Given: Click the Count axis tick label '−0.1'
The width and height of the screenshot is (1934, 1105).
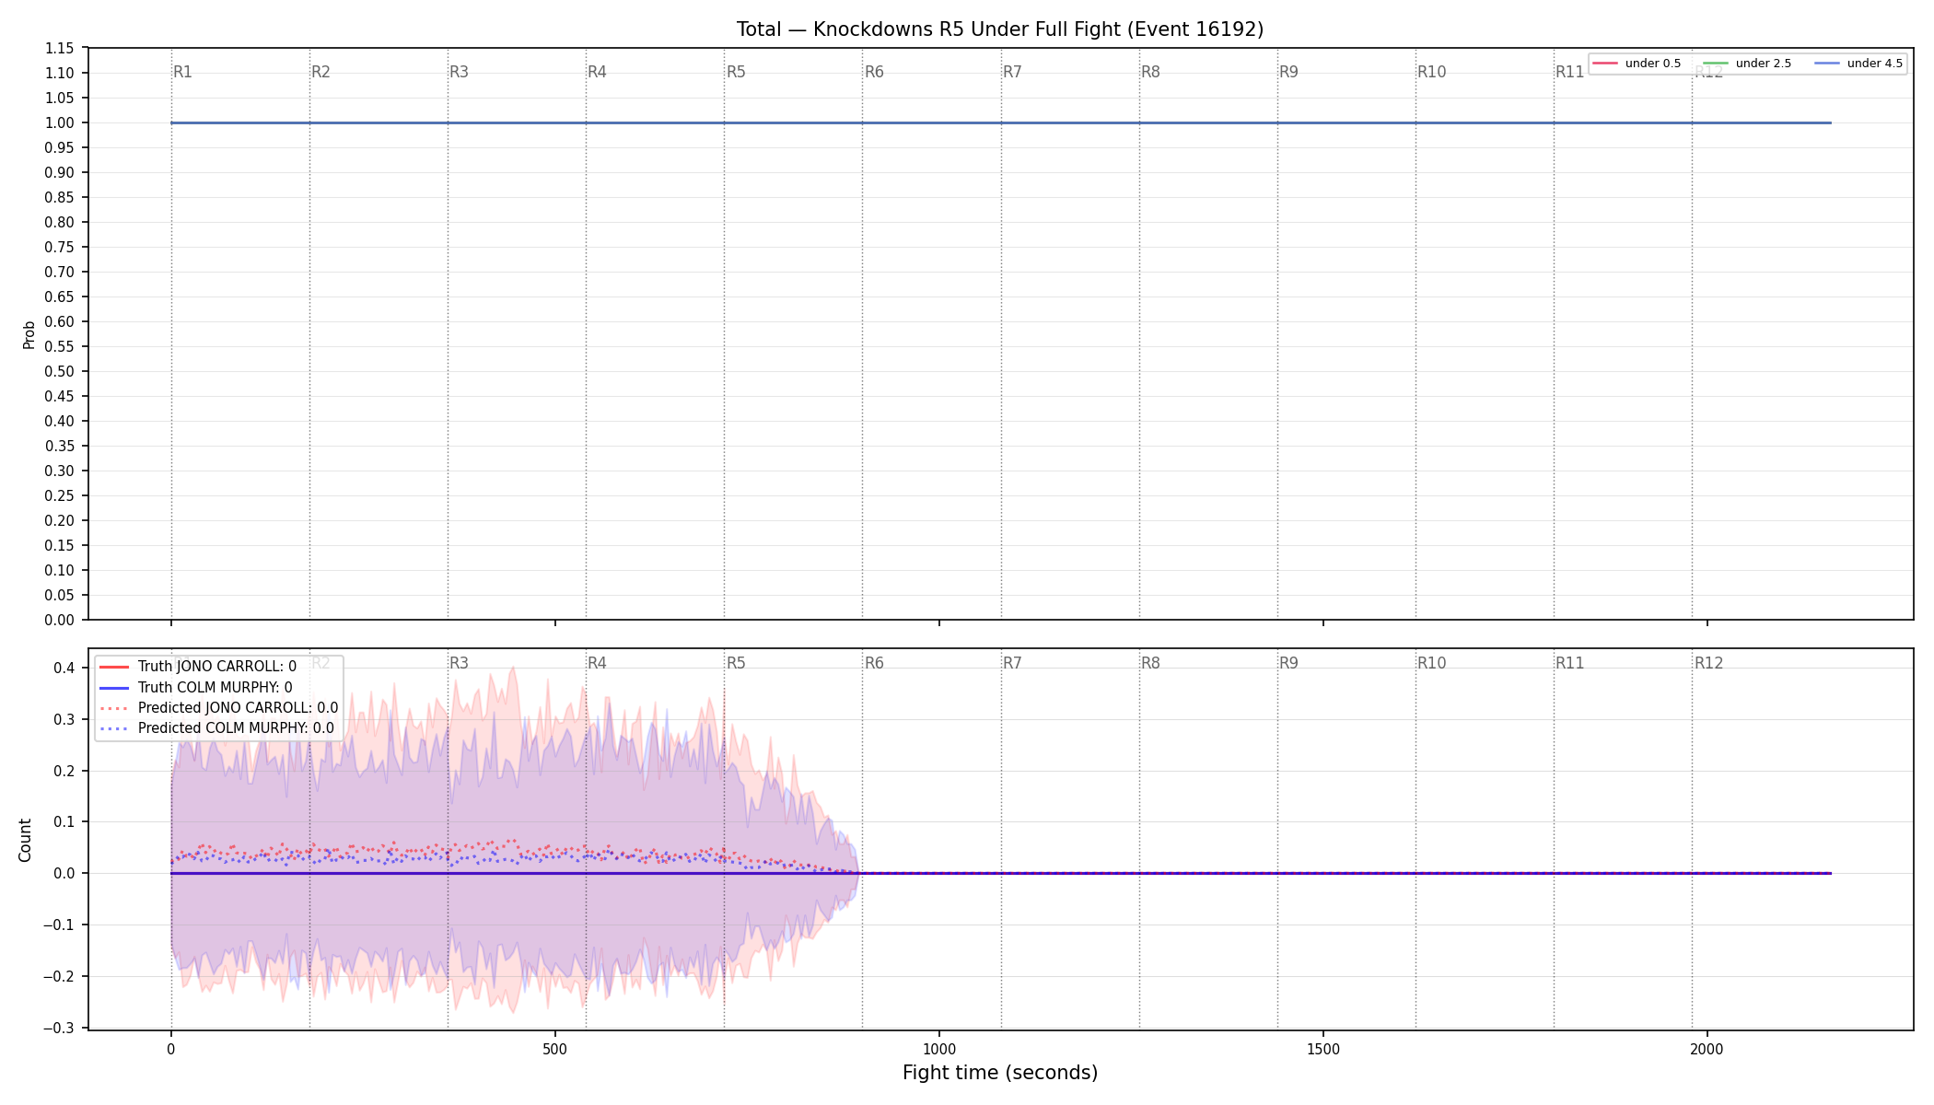Looking at the screenshot, I should pyautogui.click(x=59, y=925).
